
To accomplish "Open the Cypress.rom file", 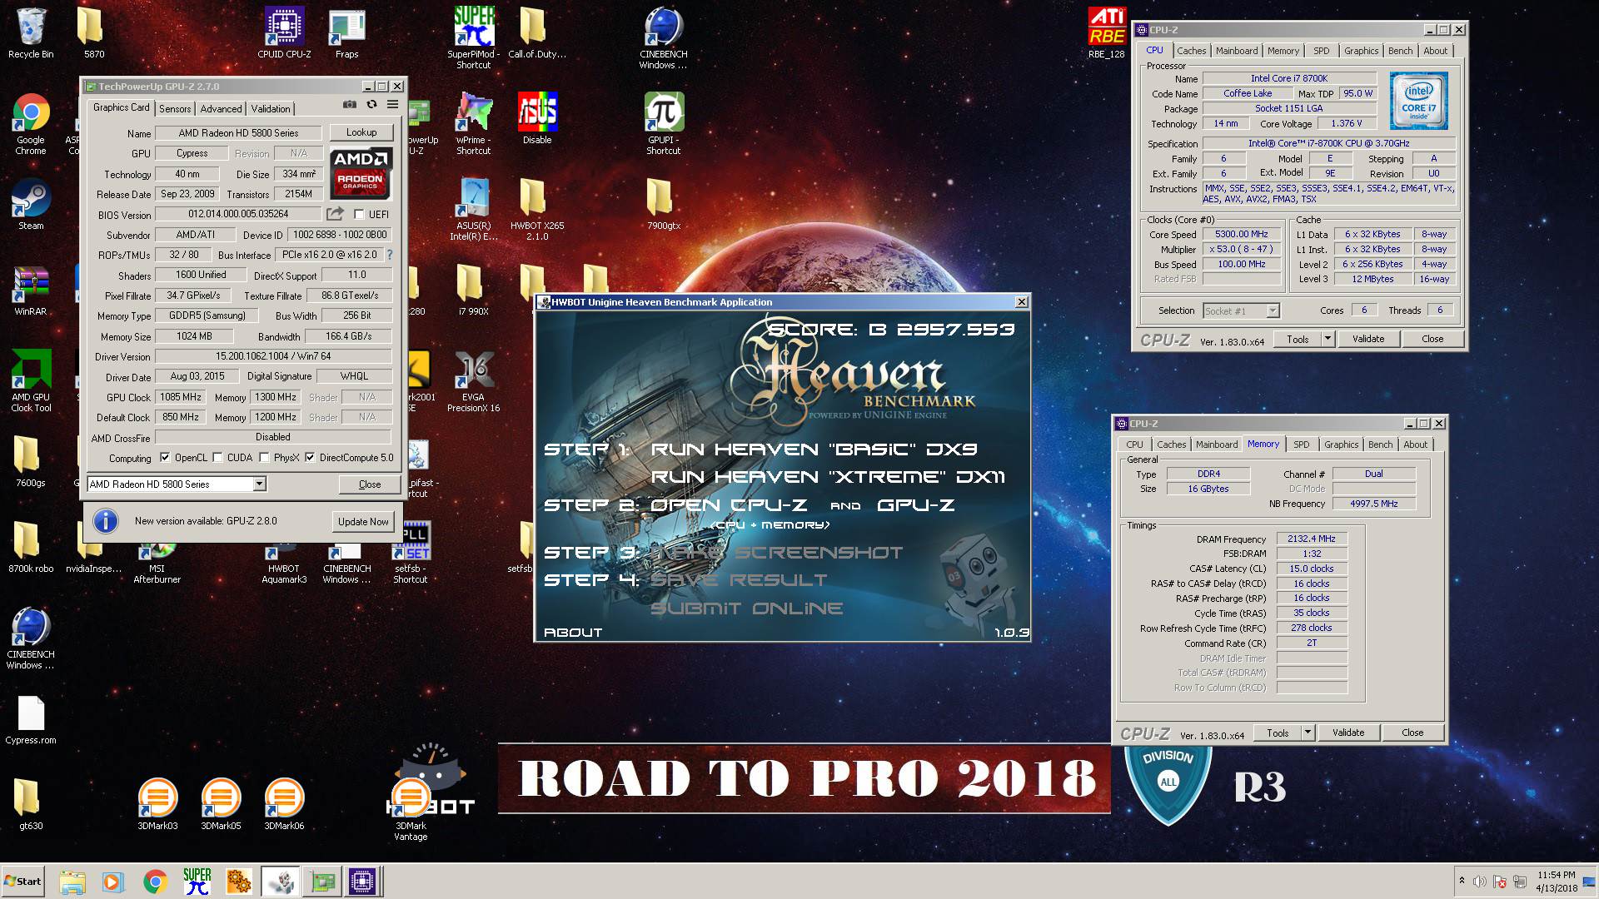I will coord(31,720).
